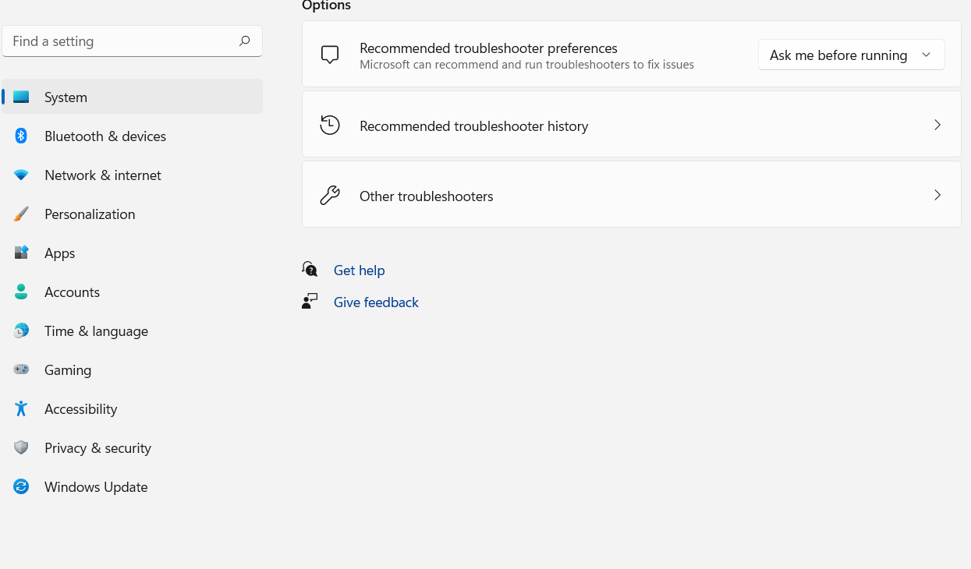Expand Other troubleshooters chevron arrow
Image resolution: width=971 pixels, height=569 pixels.
[937, 195]
